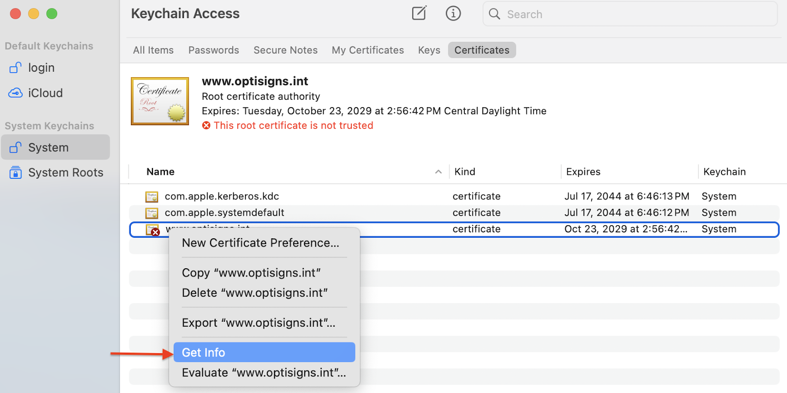
Task: Click the Kind cell of the kerberos.kdc row
Action: click(477, 196)
